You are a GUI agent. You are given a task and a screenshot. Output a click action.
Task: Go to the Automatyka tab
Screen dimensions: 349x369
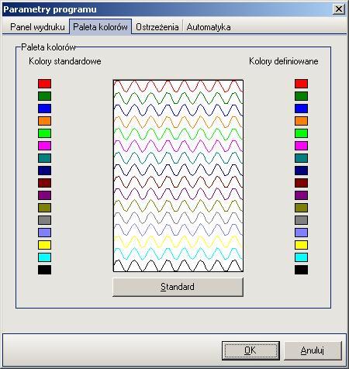pos(209,27)
